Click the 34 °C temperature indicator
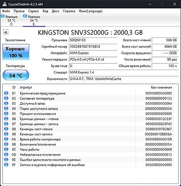 pos(16,75)
